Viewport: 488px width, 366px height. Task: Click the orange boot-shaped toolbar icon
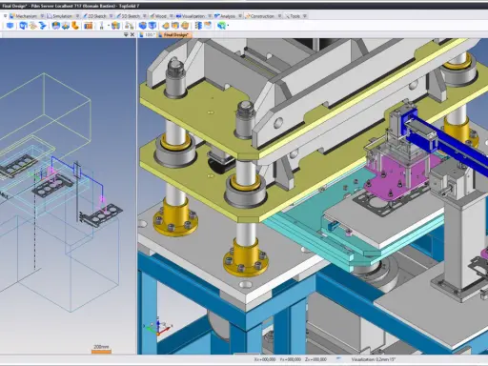pos(75,26)
